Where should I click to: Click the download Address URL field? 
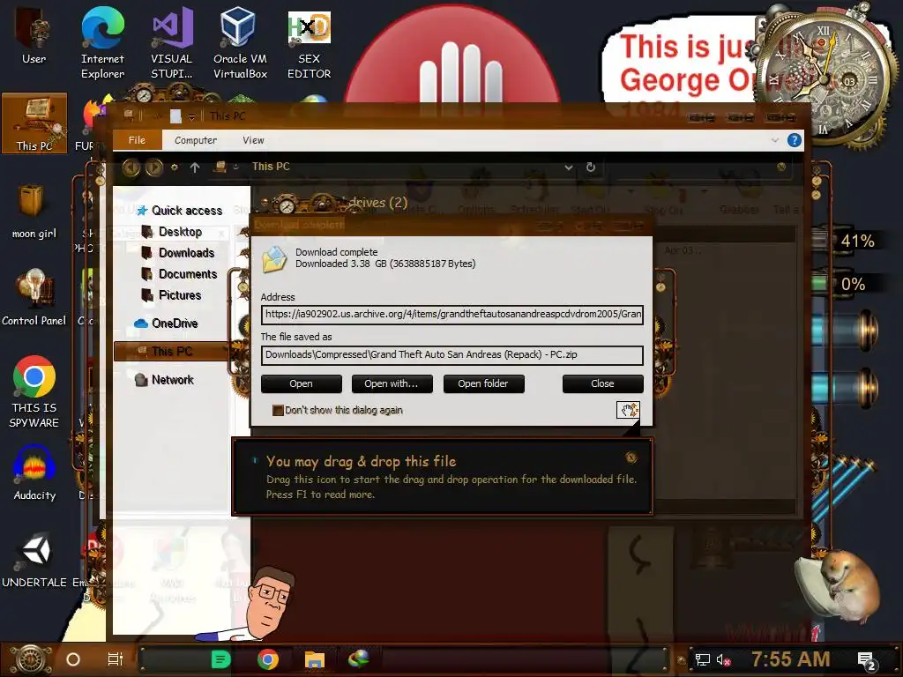tap(452, 315)
